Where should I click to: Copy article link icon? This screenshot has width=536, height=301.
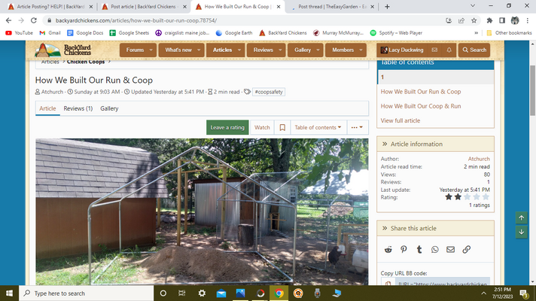466,249
